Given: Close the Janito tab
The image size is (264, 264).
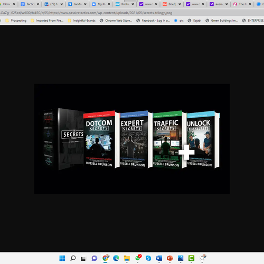Looking at the screenshot, I should (85, 4).
